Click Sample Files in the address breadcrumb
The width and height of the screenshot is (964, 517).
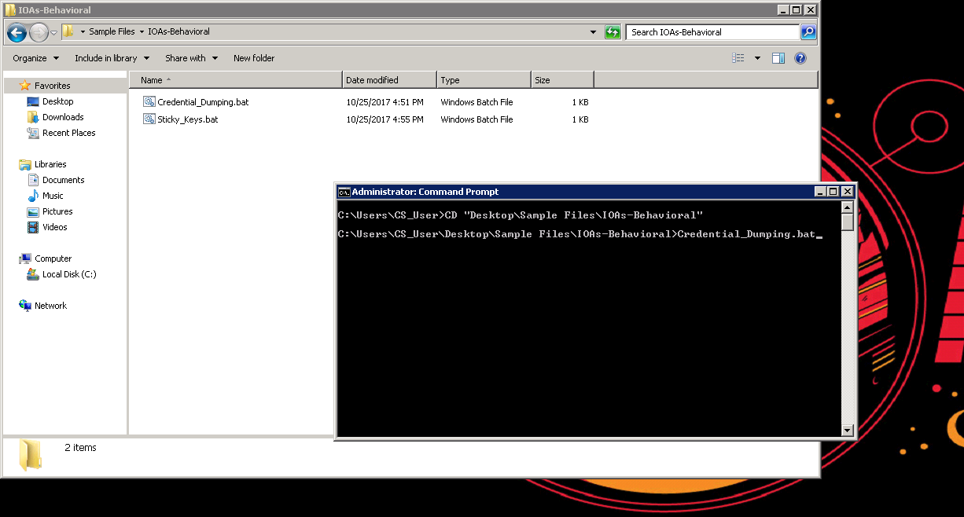coord(112,32)
